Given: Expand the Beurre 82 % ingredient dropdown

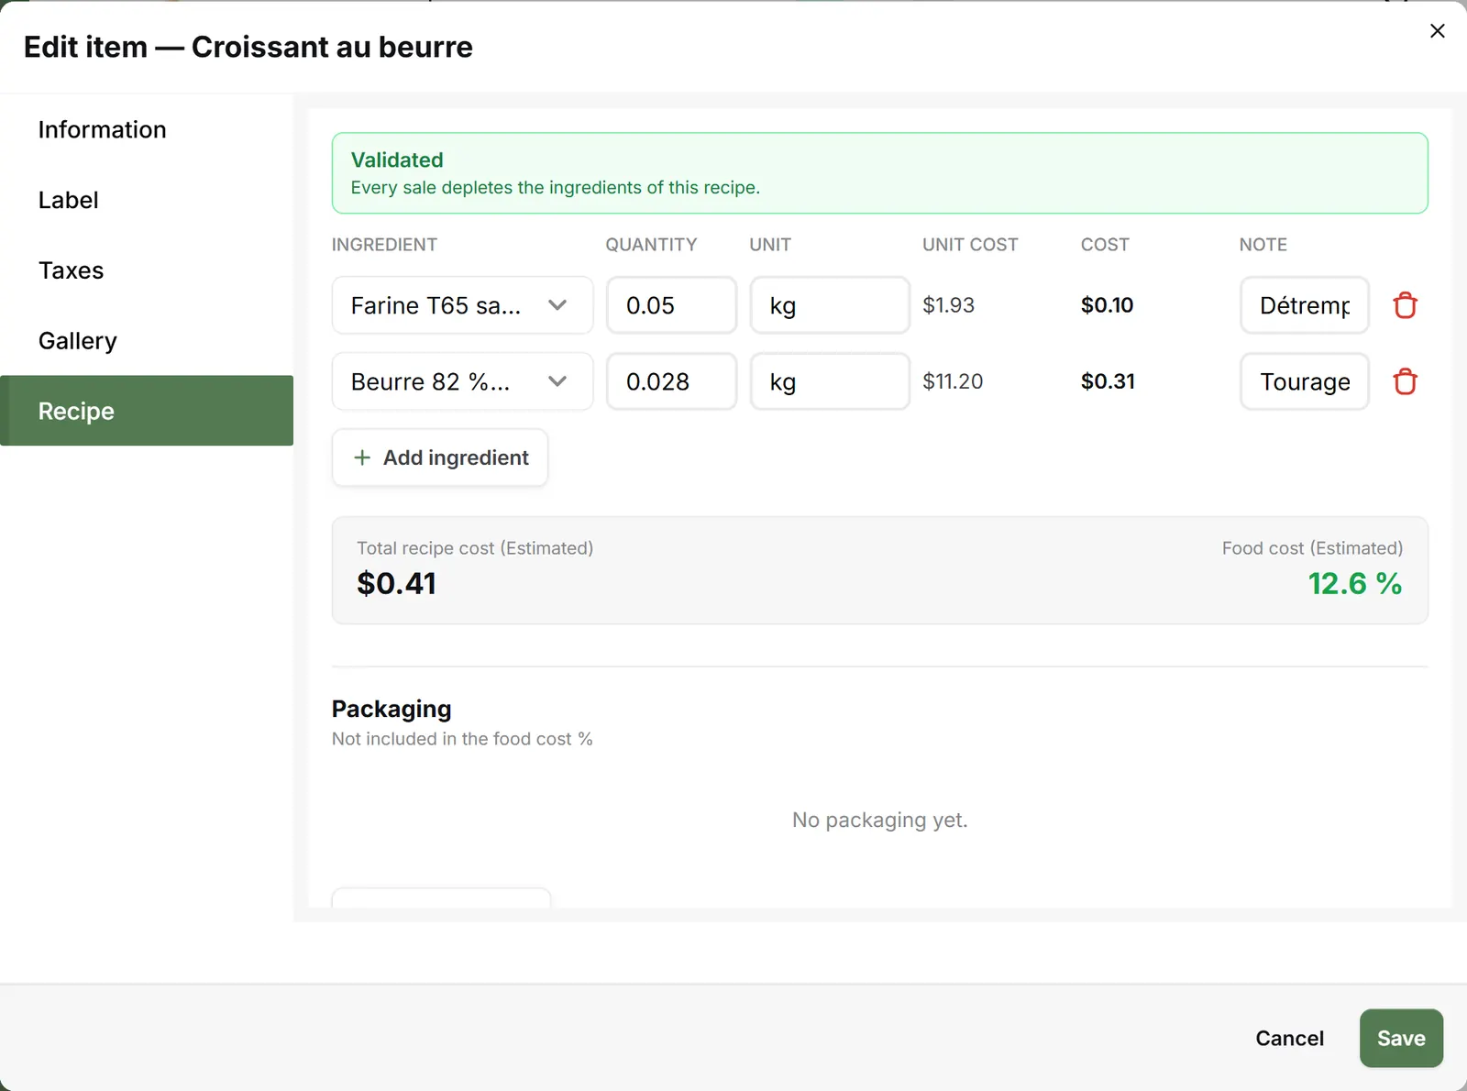Looking at the screenshot, I should point(462,381).
